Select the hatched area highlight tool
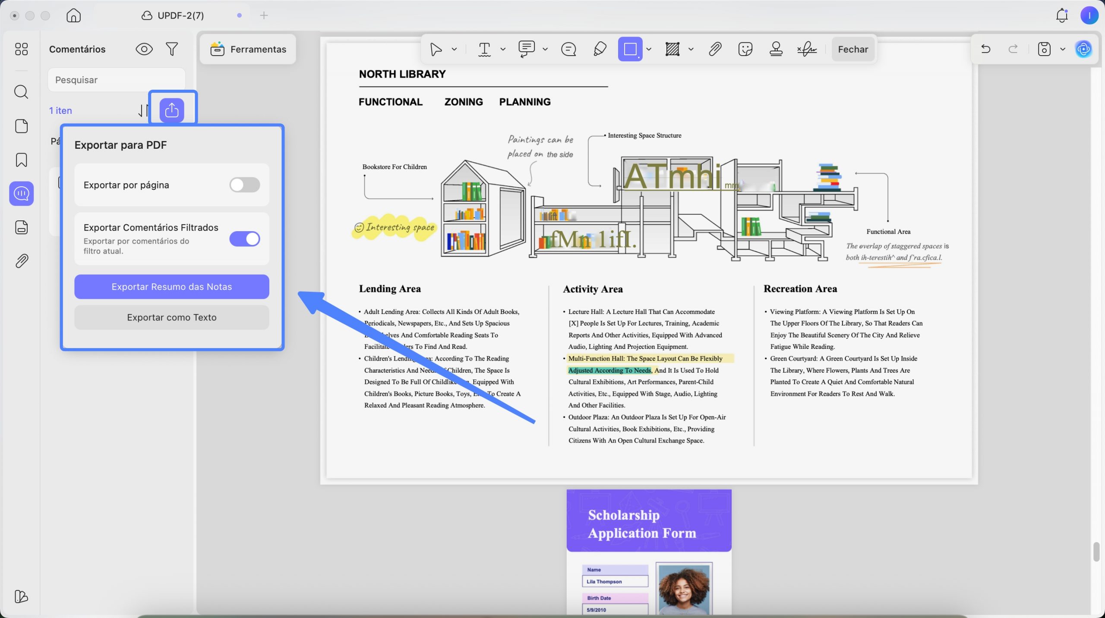1105x618 pixels. click(672, 49)
